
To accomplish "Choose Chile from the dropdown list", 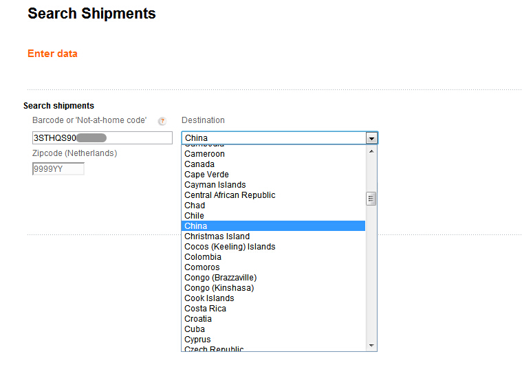I will click(273, 216).
